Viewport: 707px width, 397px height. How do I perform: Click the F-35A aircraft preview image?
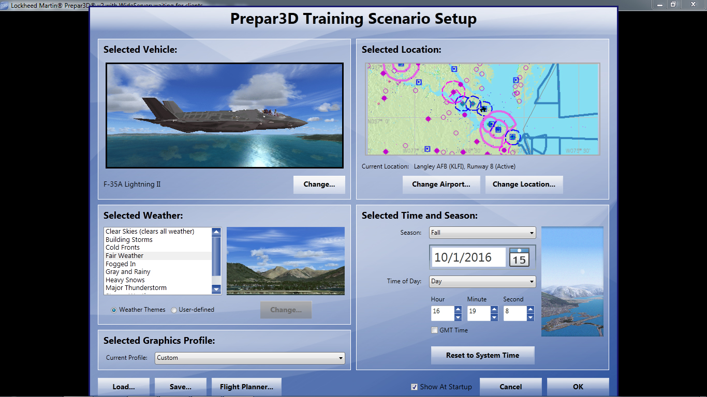point(225,116)
